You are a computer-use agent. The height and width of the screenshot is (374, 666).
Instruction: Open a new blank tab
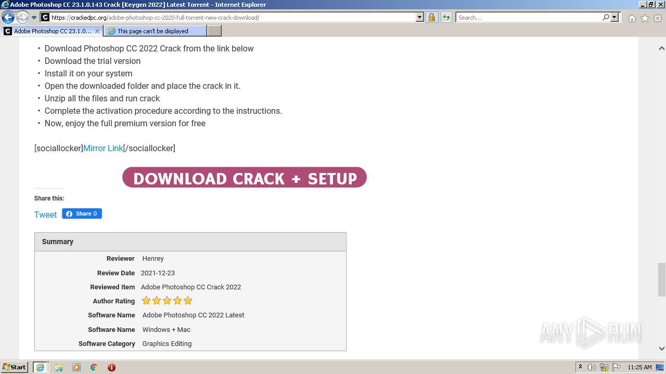(x=214, y=31)
